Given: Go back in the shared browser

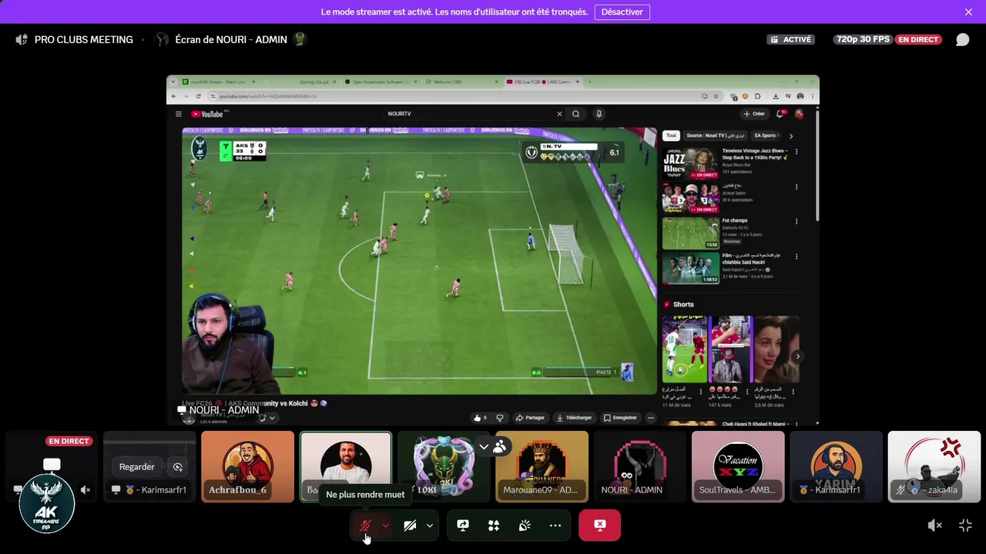Looking at the screenshot, I should (x=174, y=96).
